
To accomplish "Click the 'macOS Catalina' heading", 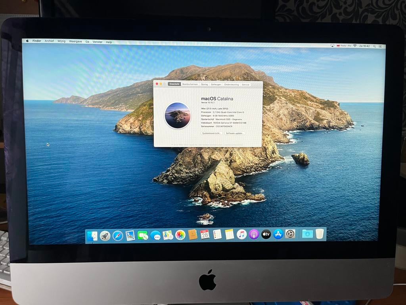I will (x=217, y=98).
